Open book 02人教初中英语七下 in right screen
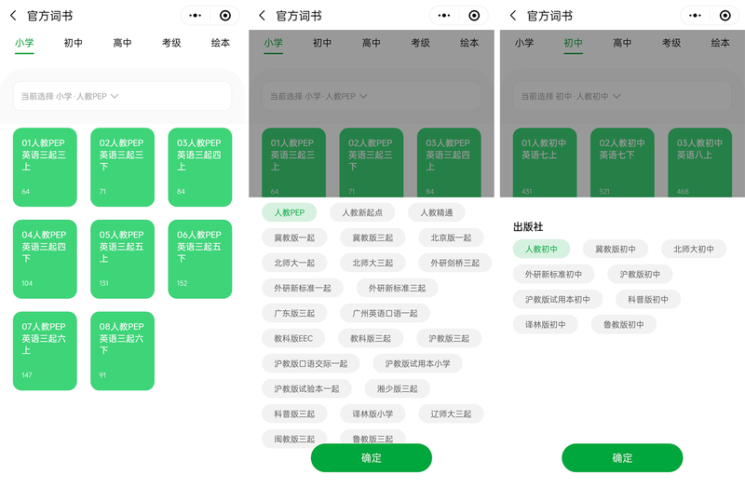This screenshot has width=745, height=488. (x=622, y=162)
